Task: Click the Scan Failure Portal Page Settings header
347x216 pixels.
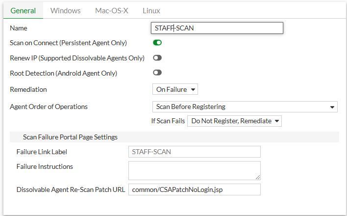Action: [70, 137]
